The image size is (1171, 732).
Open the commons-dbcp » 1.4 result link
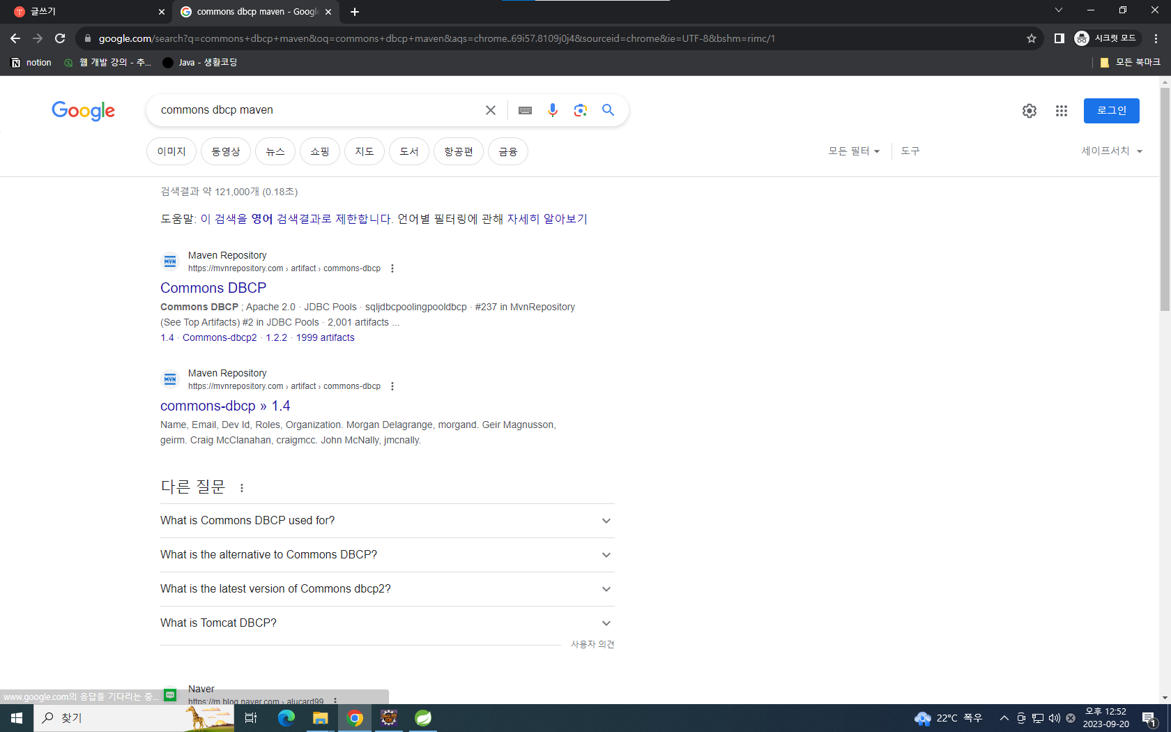click(225, 406)
